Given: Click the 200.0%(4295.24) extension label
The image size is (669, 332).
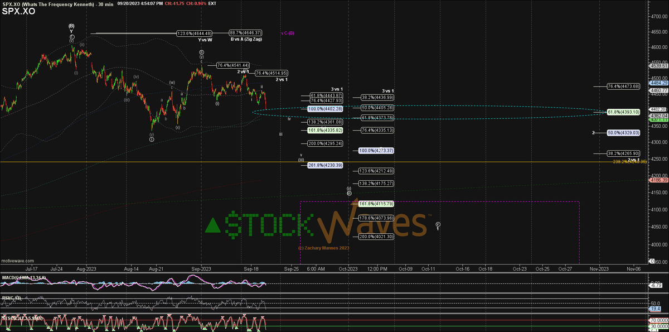Looking at the screenshot, I should click(325, 143).
